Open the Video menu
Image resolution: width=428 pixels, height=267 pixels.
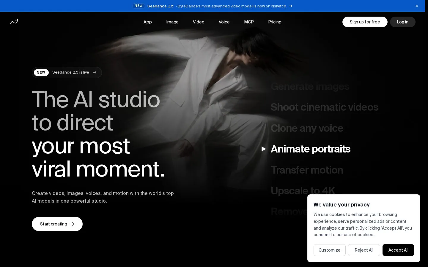point(199,22)
